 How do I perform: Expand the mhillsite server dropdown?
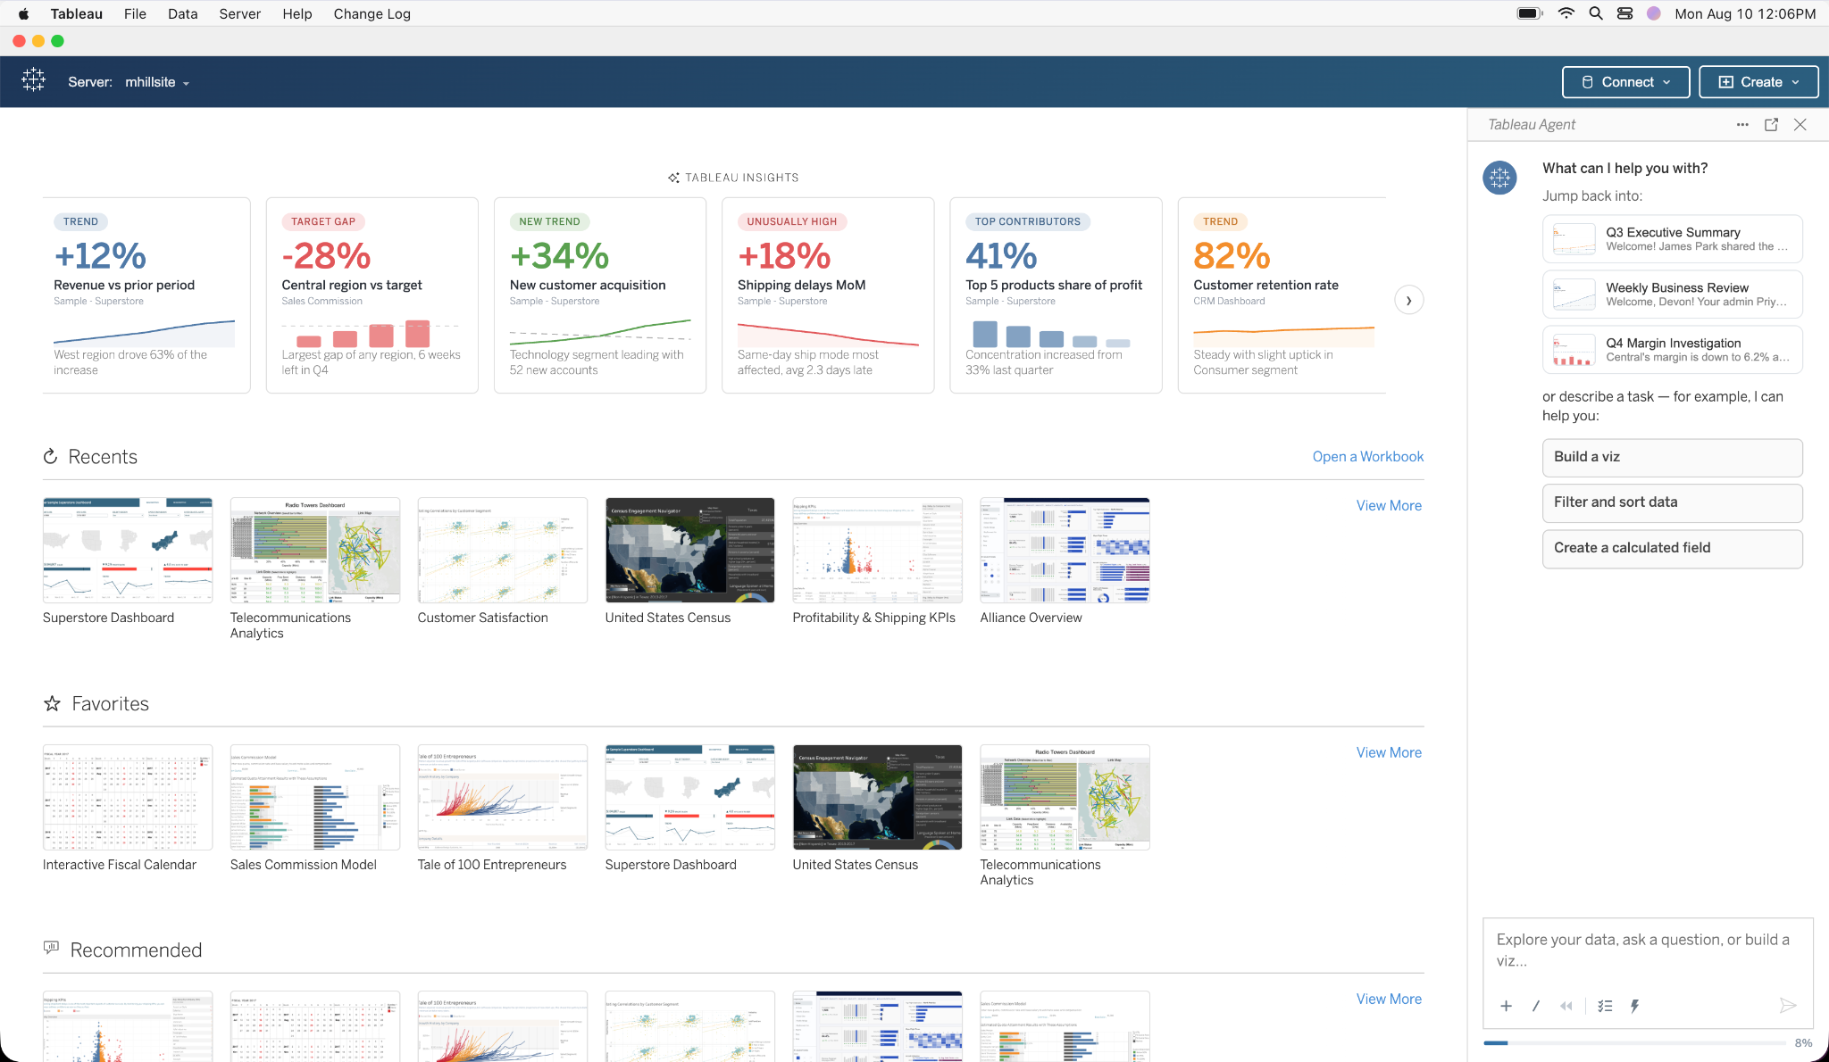157,82
